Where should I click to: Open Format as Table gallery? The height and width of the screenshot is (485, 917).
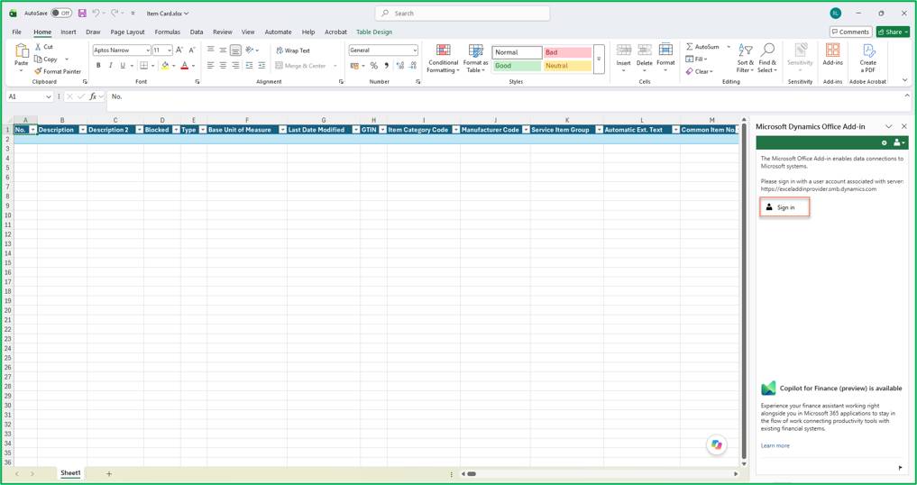(x=475, y=59)
